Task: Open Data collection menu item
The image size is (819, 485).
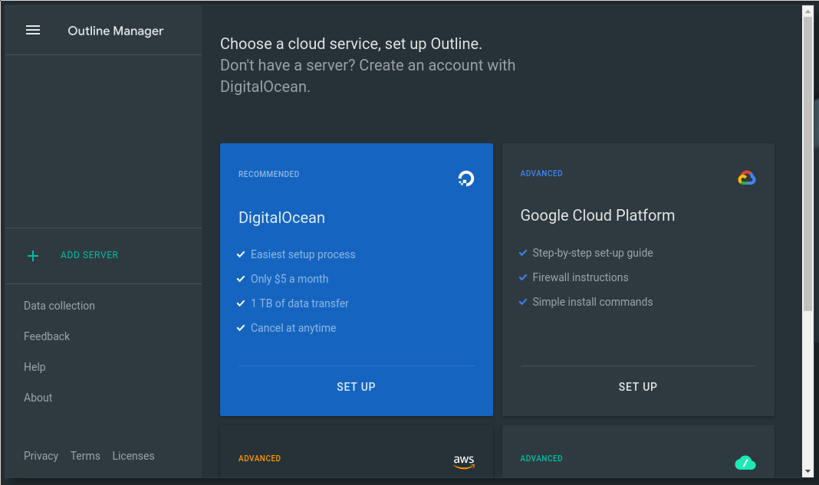Action: (x=59, y=306)
